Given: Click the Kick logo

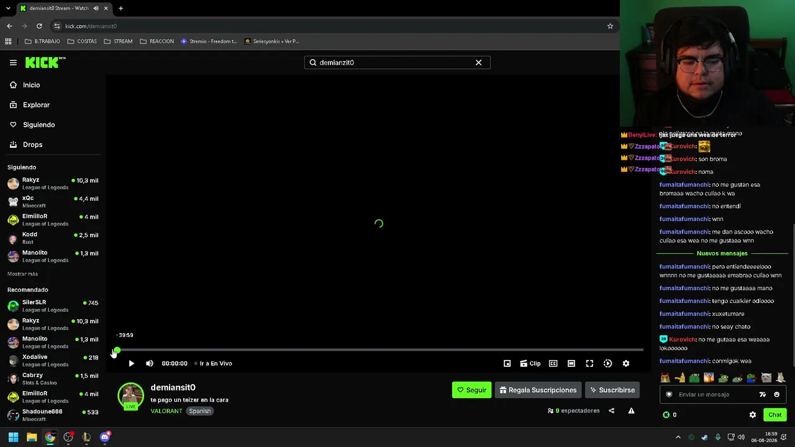Looking at the screenshot, I should coord(45,62).
